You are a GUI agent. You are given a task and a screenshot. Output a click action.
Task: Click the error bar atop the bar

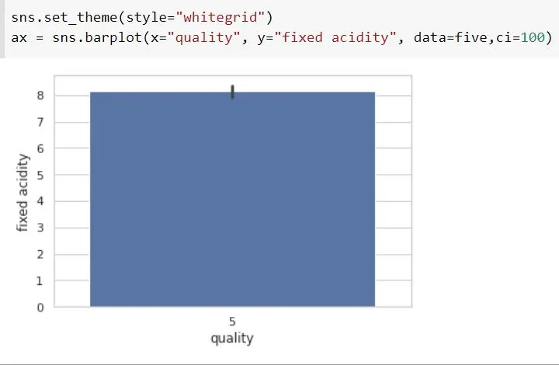[233, 92]
